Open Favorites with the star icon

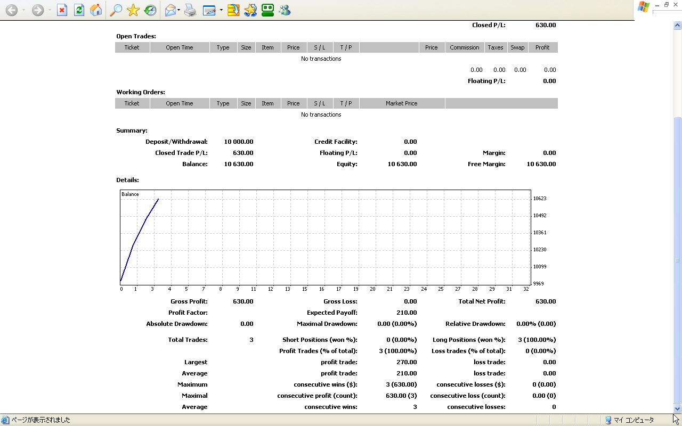click(133, 10)
